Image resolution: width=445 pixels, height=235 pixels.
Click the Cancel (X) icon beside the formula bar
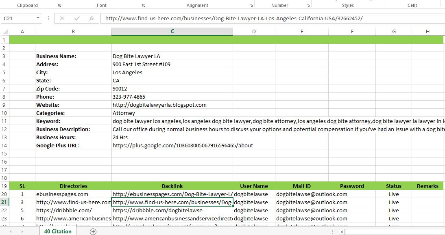tap(63, 18)
